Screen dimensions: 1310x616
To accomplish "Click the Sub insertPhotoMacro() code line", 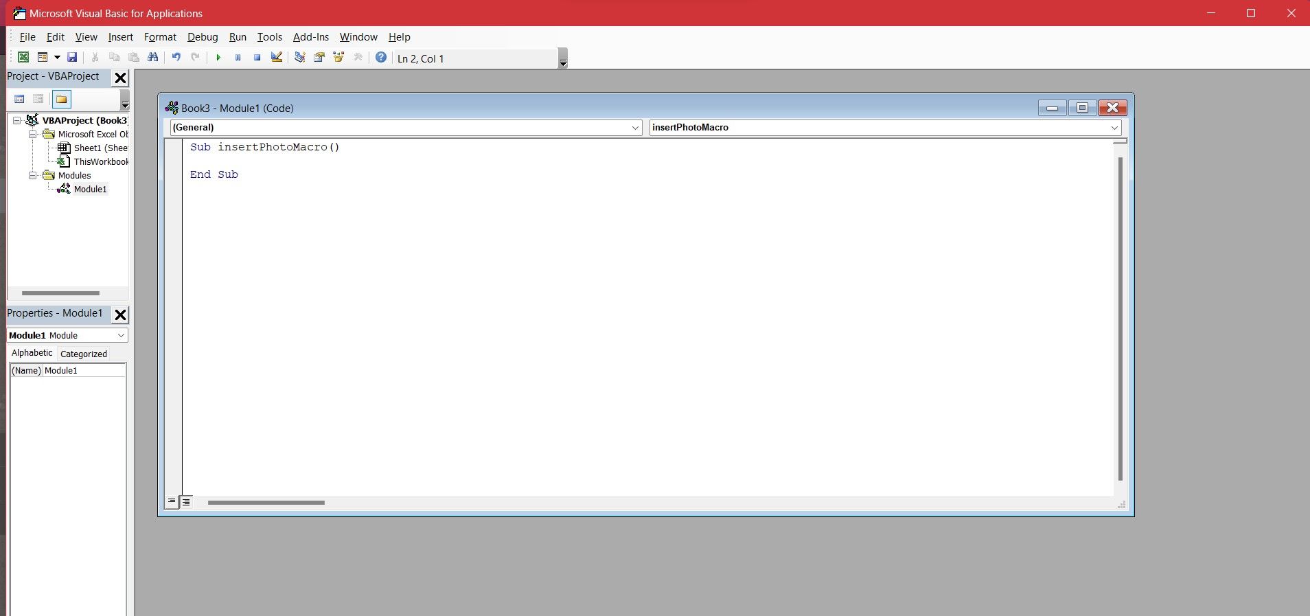I will pyautogui.click(x=265, y=147).
